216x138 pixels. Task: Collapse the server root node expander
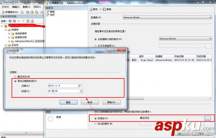pos(2,26)
